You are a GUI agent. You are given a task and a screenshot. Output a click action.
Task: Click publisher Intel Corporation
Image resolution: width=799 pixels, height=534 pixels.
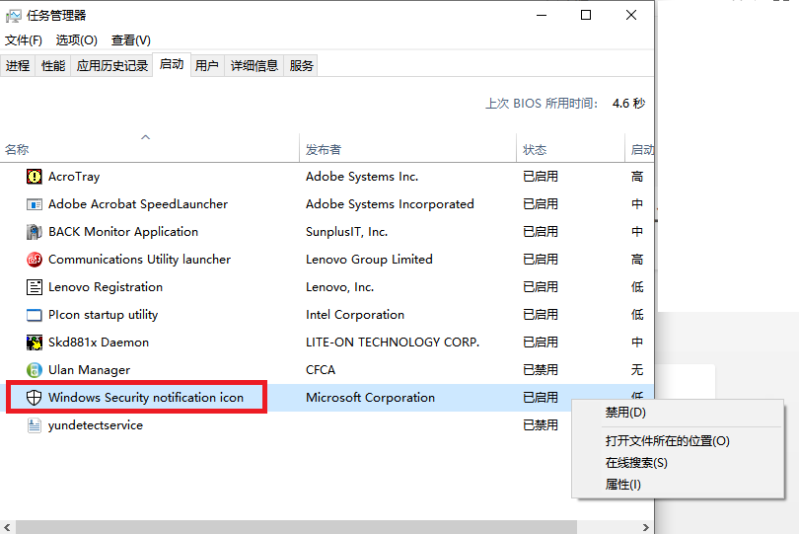click(x=355, y=315)
